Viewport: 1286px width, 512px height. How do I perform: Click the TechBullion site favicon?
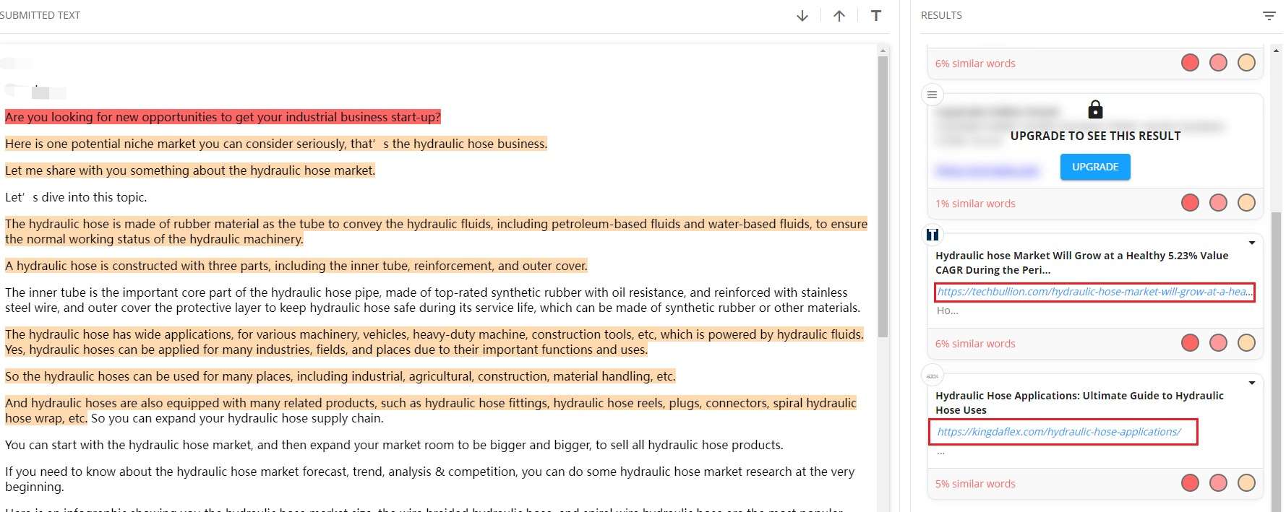coord(932,235)
